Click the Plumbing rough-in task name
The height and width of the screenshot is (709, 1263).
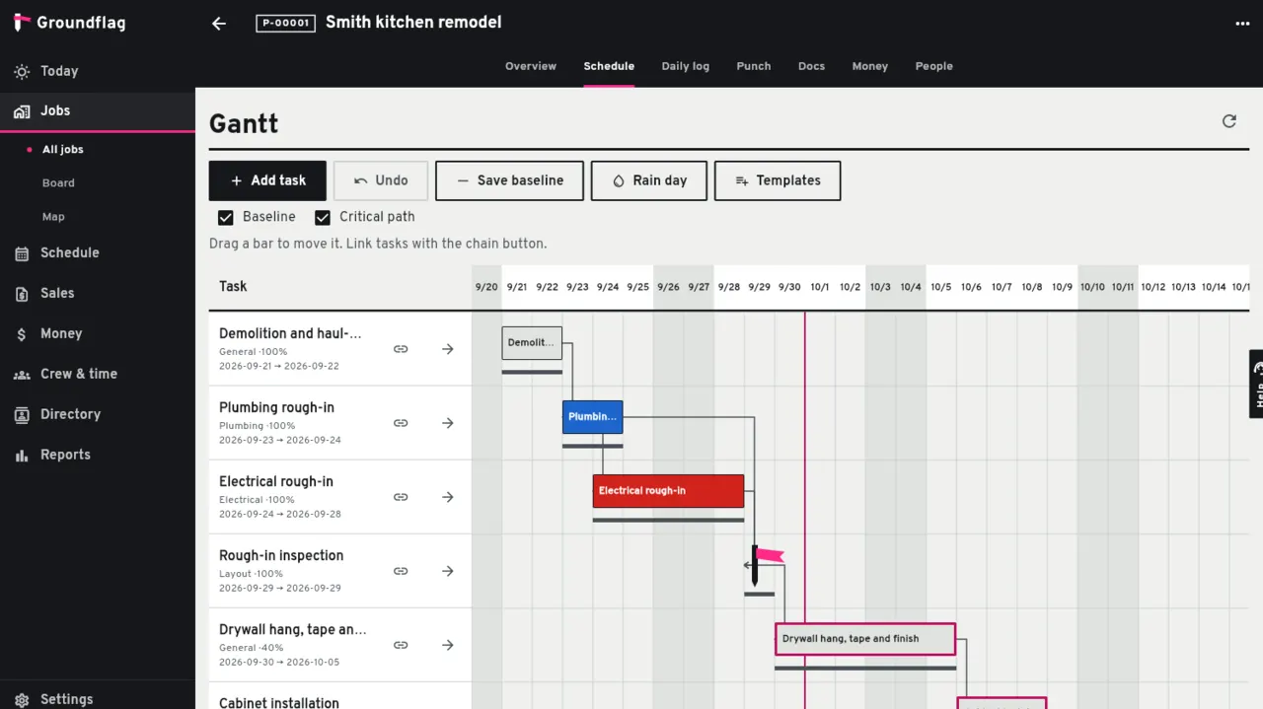[x=276, y=407]
